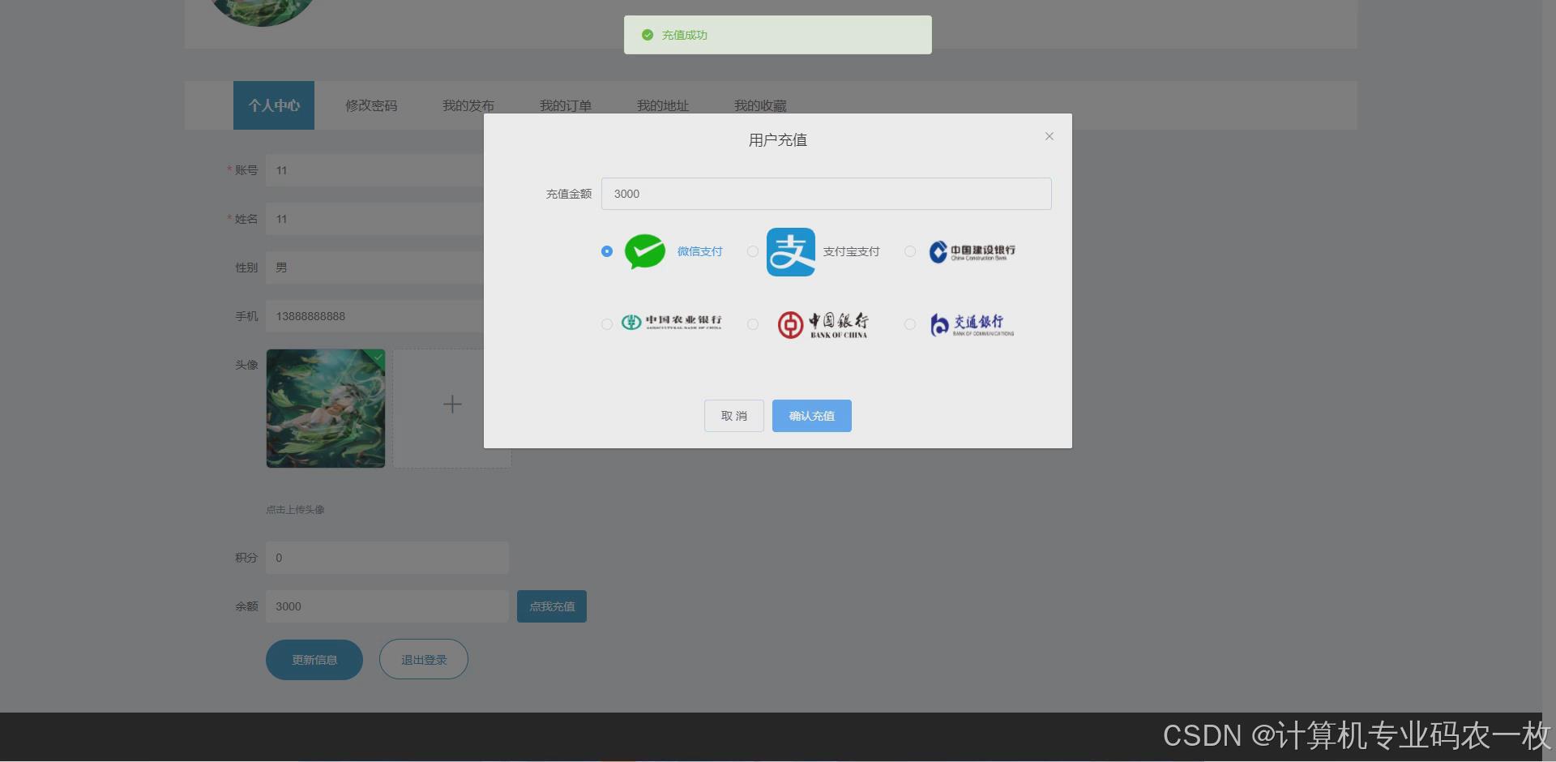The height and width of the screenshot is (762, 1556).
Task: Click the China Construction Bank logo
Action: 972,252
